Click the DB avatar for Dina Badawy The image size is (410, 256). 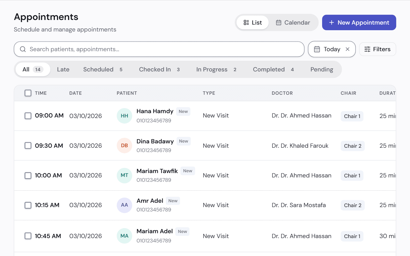tap(125, 145)
